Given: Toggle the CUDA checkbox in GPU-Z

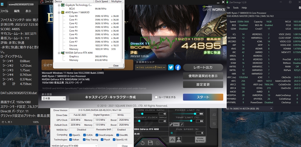Looking at the screenshot, I should (84, 135).
